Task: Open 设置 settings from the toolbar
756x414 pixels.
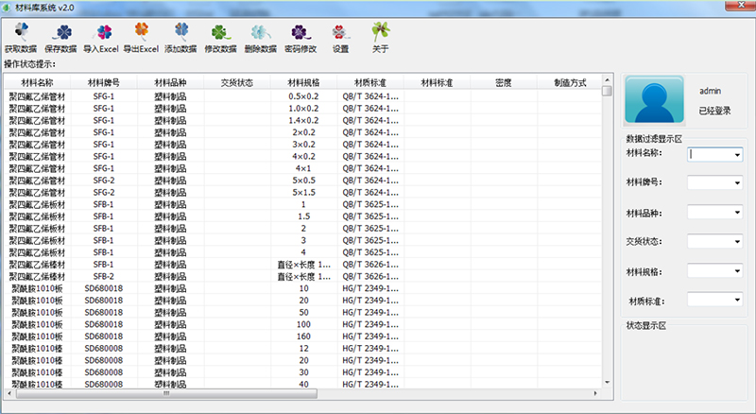Action: (x=340, y=36)
